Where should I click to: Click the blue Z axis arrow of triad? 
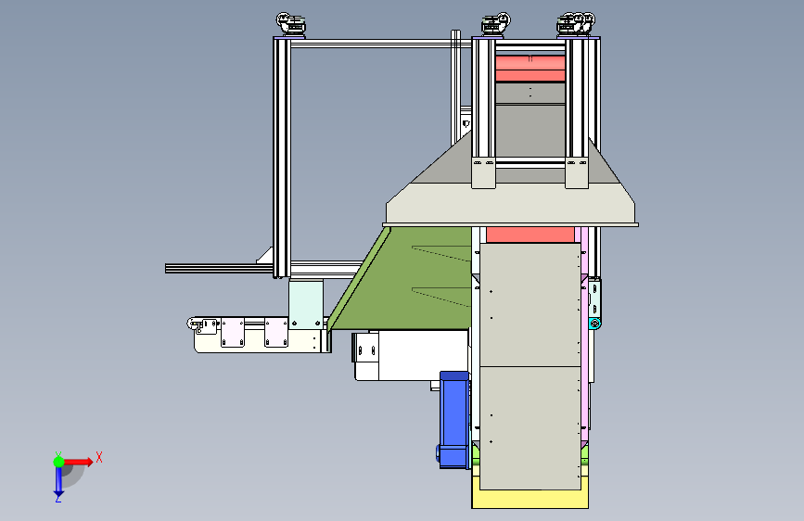pyautogui.click(x=58, y=482)
